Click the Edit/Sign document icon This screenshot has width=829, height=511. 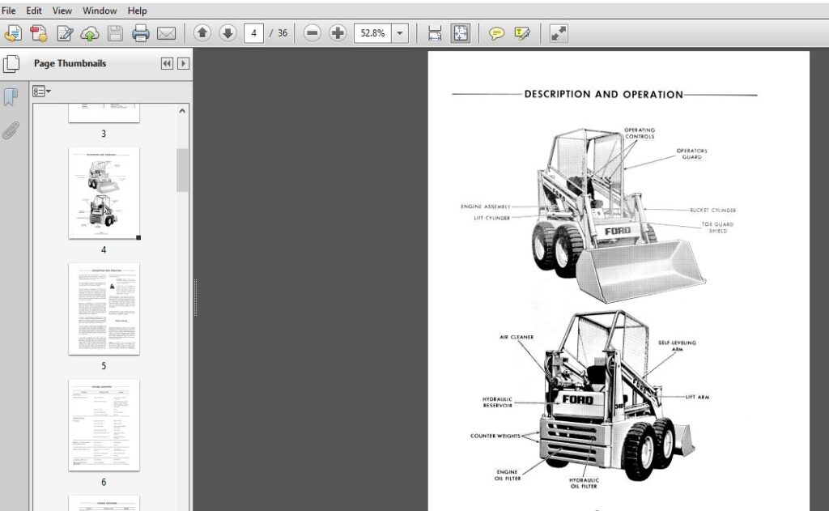click(x=65, y=33)
